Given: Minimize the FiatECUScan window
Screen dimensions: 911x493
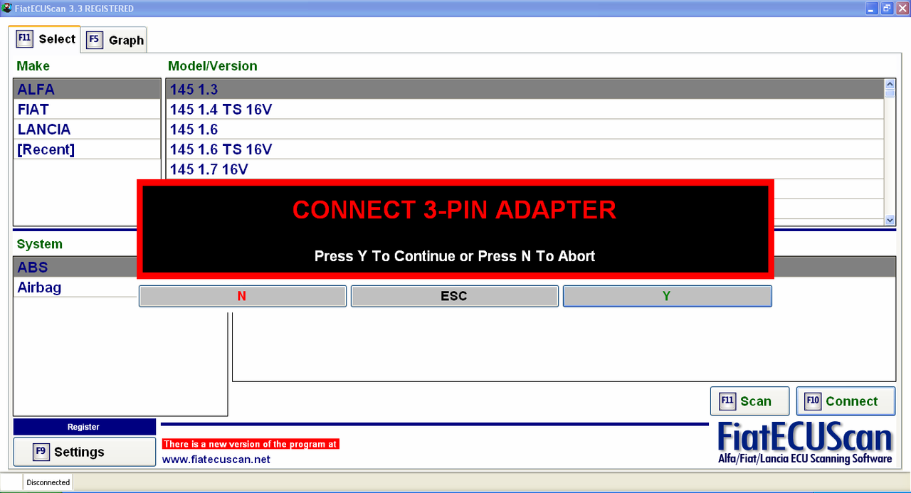Looking at the screenshot, I should pyautogui.click(x=872, y=9).
